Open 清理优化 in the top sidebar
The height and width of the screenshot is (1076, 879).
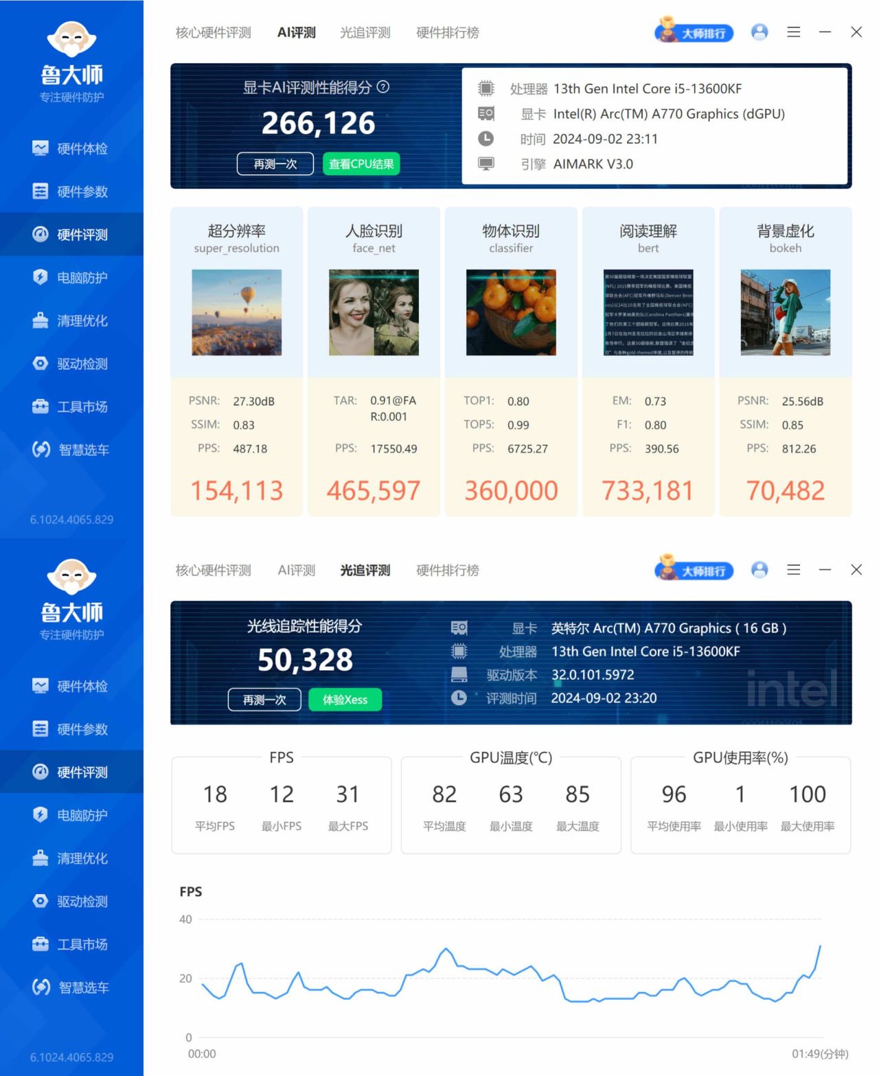[x=71, y=321]
